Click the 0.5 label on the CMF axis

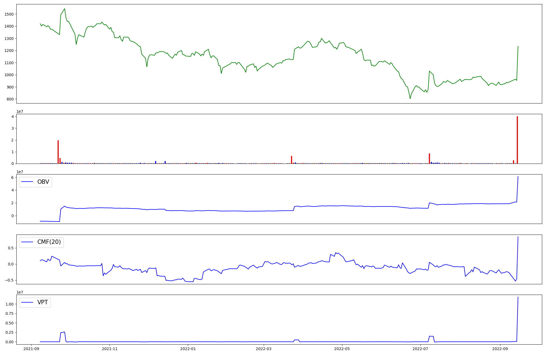[11, 248]
